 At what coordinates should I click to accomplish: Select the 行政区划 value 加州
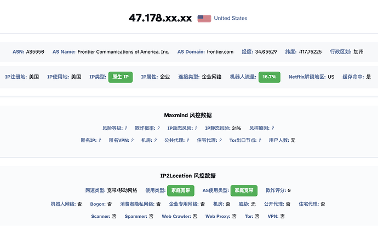pyautogui.click(x=358, y=52)
